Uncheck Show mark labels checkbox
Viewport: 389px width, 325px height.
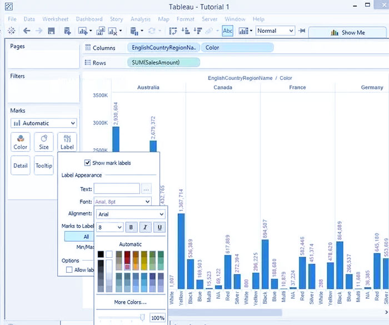tap(87, 163)
